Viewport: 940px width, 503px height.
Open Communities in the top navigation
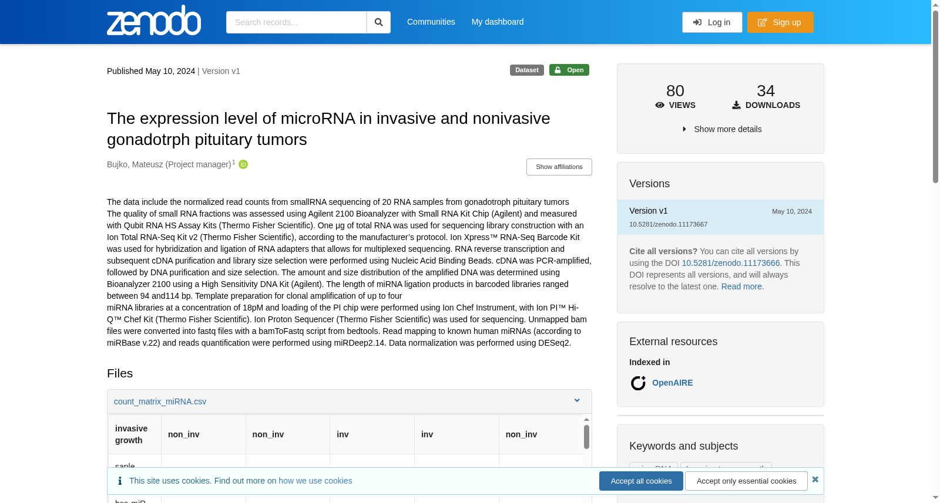[x=431, y=22]
